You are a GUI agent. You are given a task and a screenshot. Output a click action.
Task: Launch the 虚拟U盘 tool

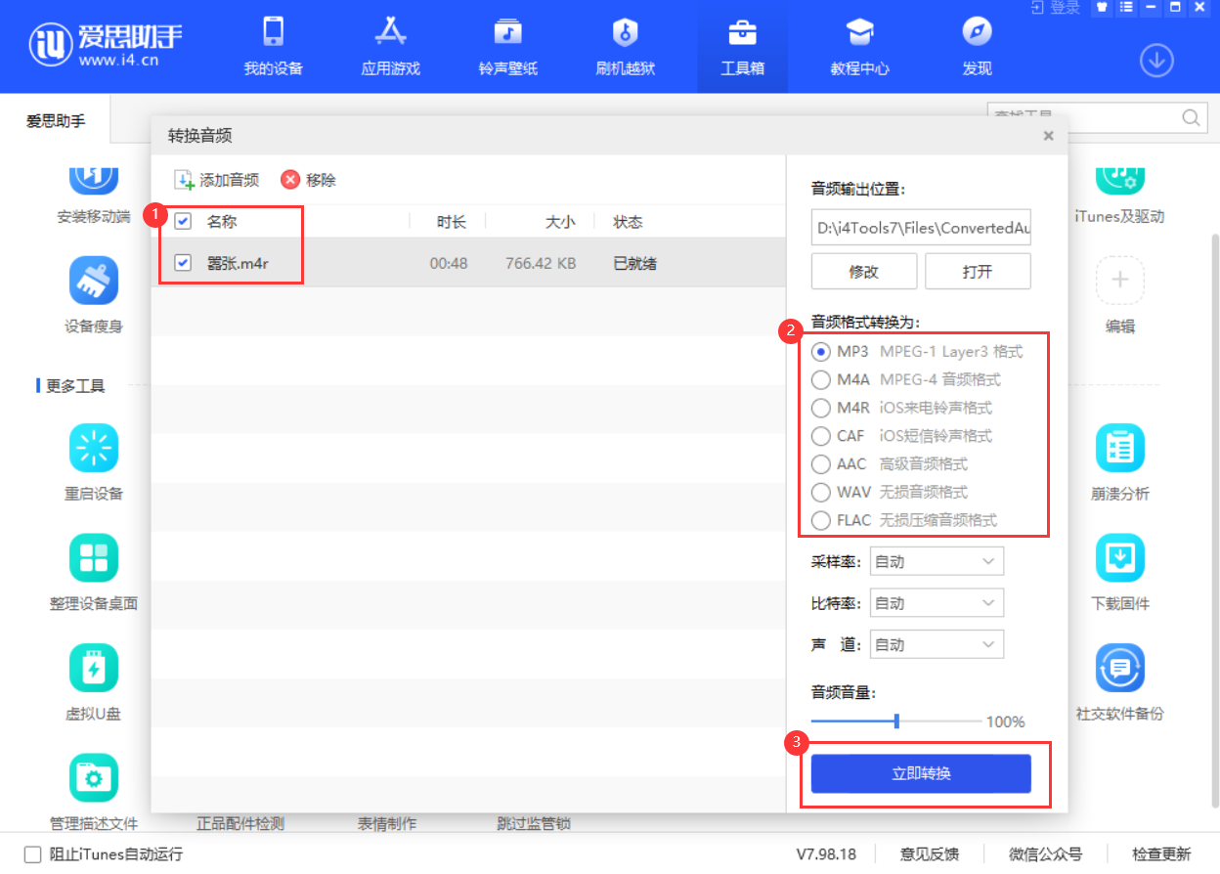[93, 680]
